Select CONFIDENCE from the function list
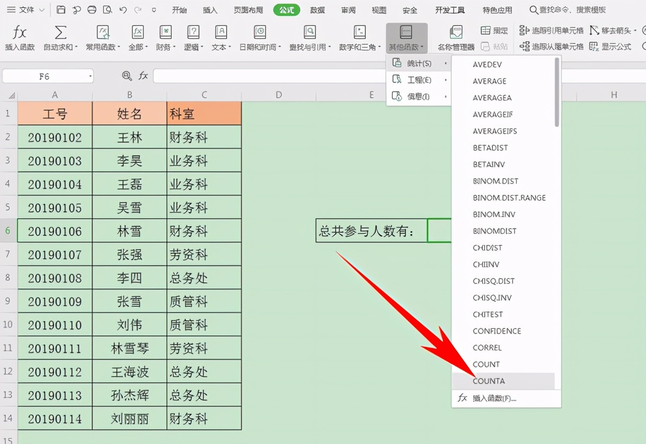 click(x=497, y=331)
